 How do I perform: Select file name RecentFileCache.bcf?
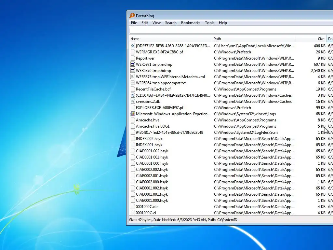pyautogui.click(x=153, y=89)
